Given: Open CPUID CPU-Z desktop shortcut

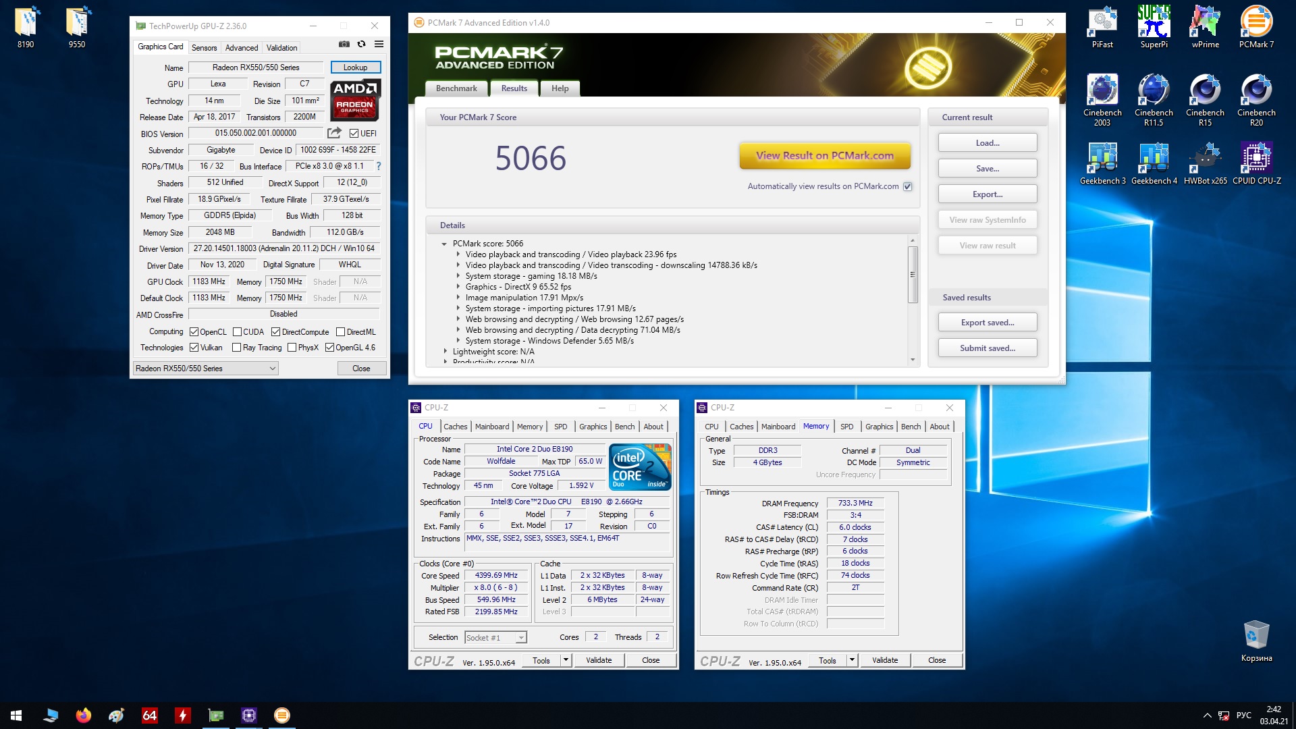Looking at the screenshot, I should point(1256,163).
